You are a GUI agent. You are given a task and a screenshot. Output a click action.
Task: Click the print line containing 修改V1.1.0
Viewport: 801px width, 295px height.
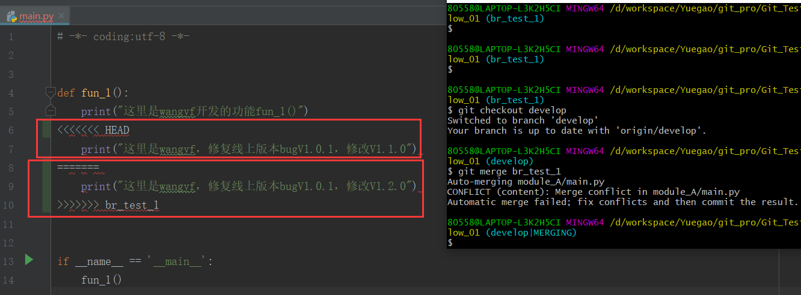tap(249, 149)
